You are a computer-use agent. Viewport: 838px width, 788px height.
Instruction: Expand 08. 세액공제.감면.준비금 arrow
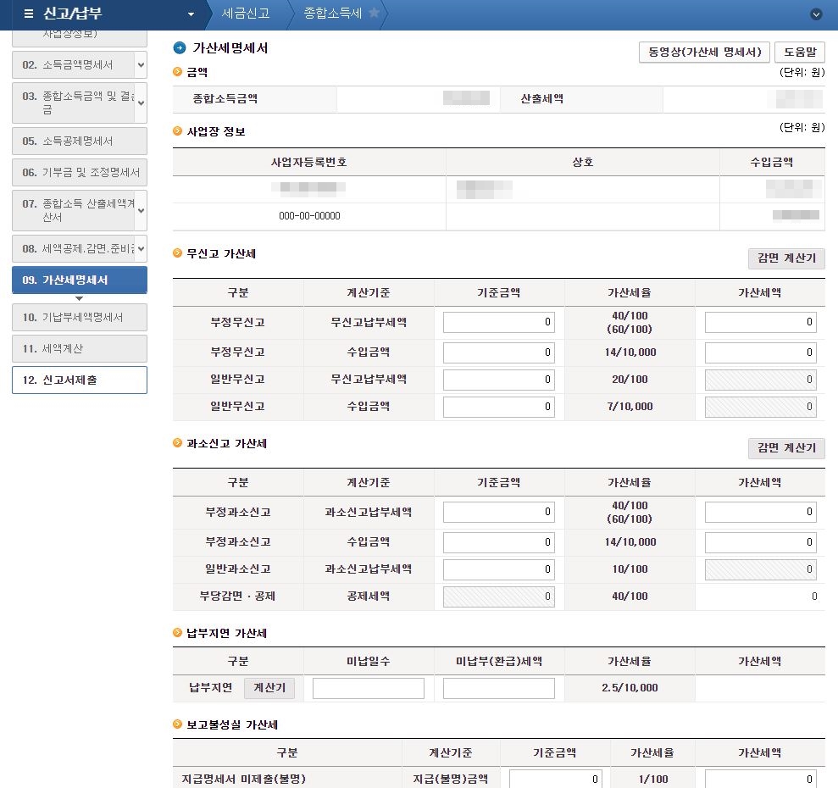(142, 248)
